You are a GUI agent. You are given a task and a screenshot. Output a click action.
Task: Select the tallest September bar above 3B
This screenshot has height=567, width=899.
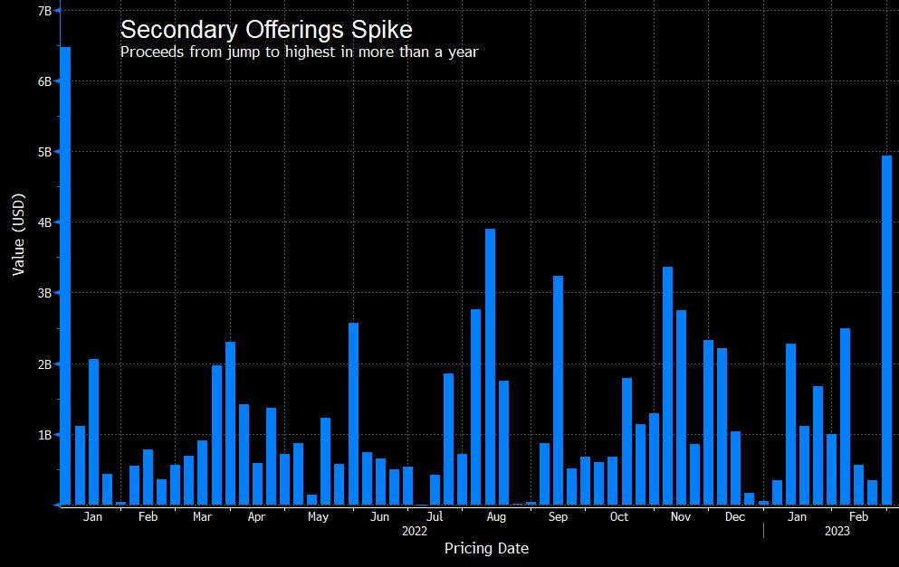(x=558, y=390)
